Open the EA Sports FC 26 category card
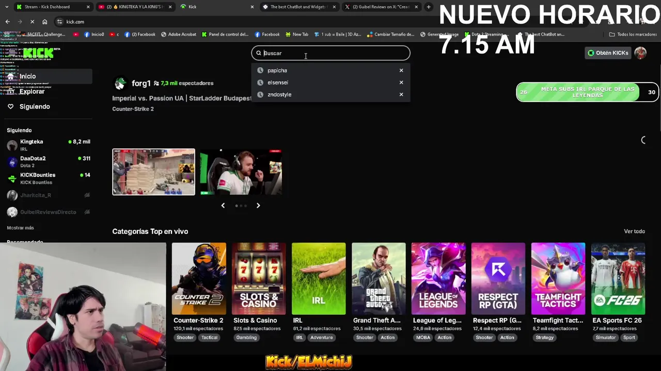661x371 pixels. [618, 279]
